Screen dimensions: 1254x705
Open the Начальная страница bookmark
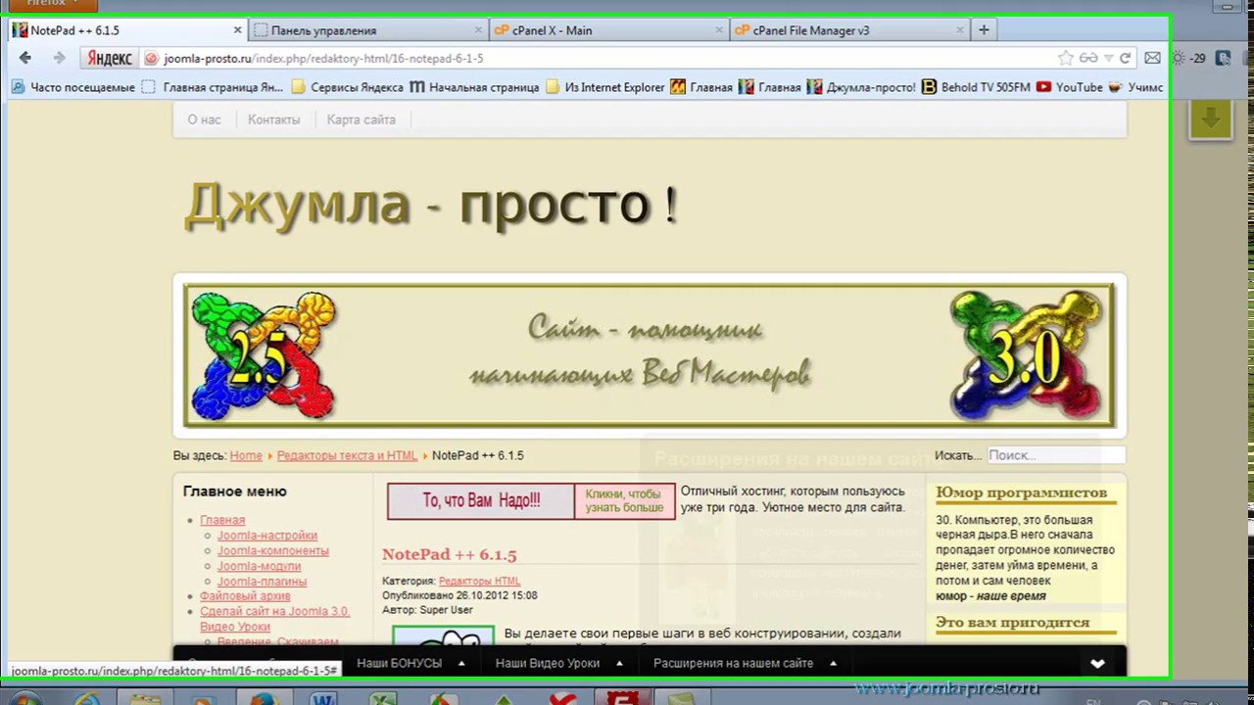coord(474,87)
